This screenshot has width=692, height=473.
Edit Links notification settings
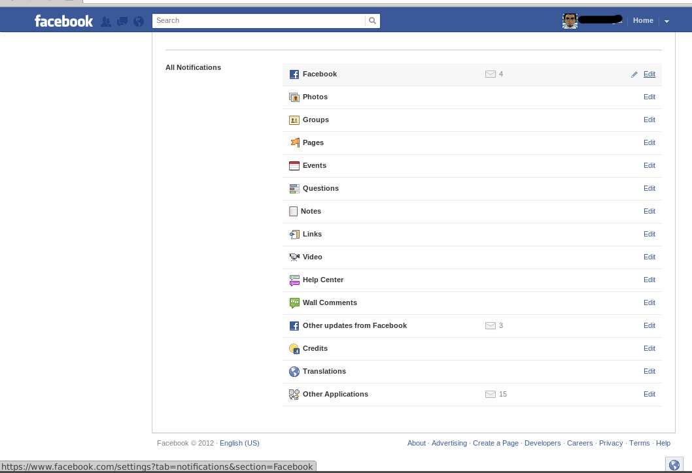tap(649, 235)
